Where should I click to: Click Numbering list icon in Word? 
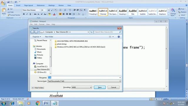(65, 10)
